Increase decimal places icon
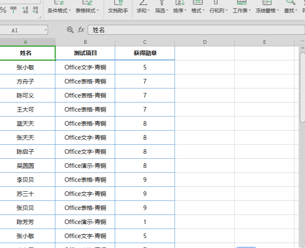Viewport: 305px width, 248px height. click(x=25, y=10)
